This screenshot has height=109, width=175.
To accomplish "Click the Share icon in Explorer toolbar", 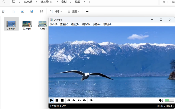I will tap(32, 11).
